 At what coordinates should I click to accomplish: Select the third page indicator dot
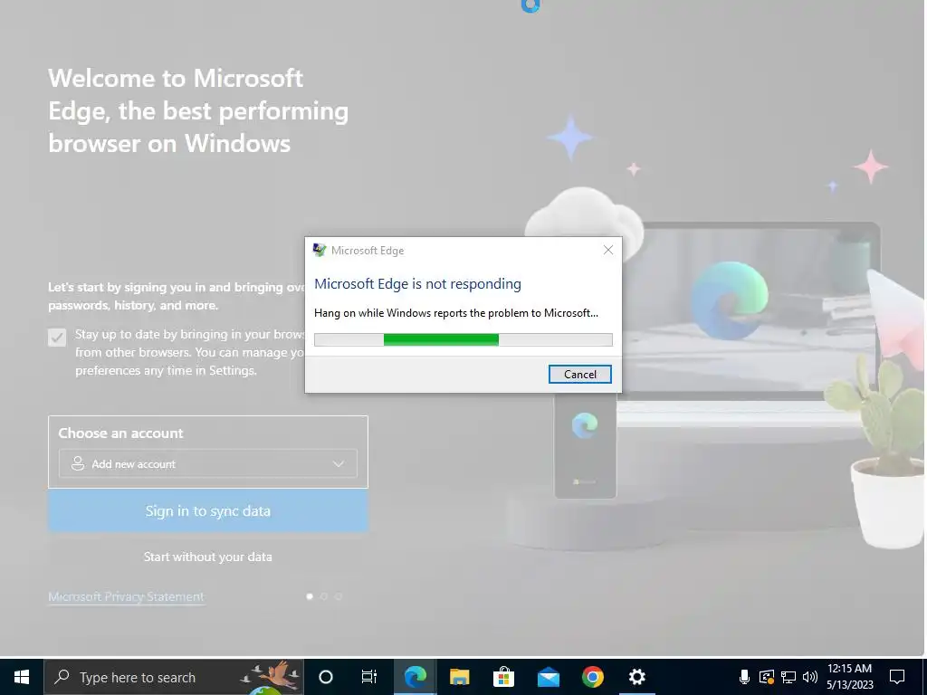(339, 596)
